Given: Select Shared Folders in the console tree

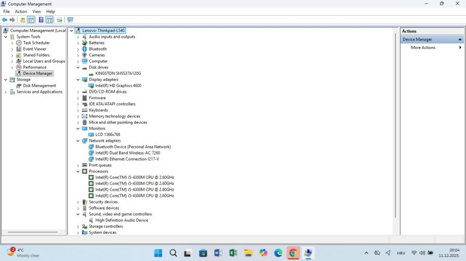Looking at the screenshot, I should tap(36, 55).
